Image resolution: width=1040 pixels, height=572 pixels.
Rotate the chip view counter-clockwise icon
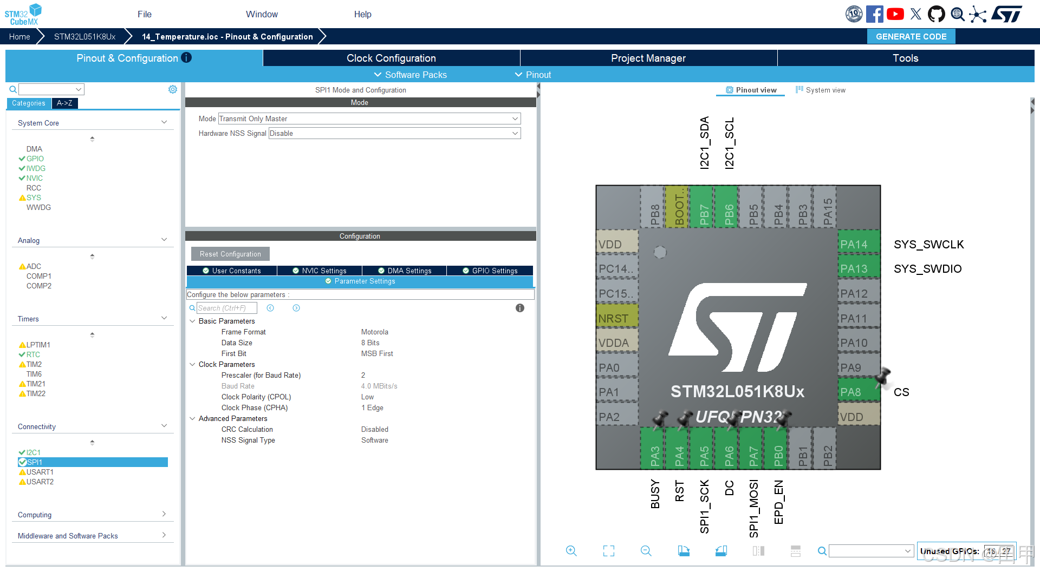721,551
